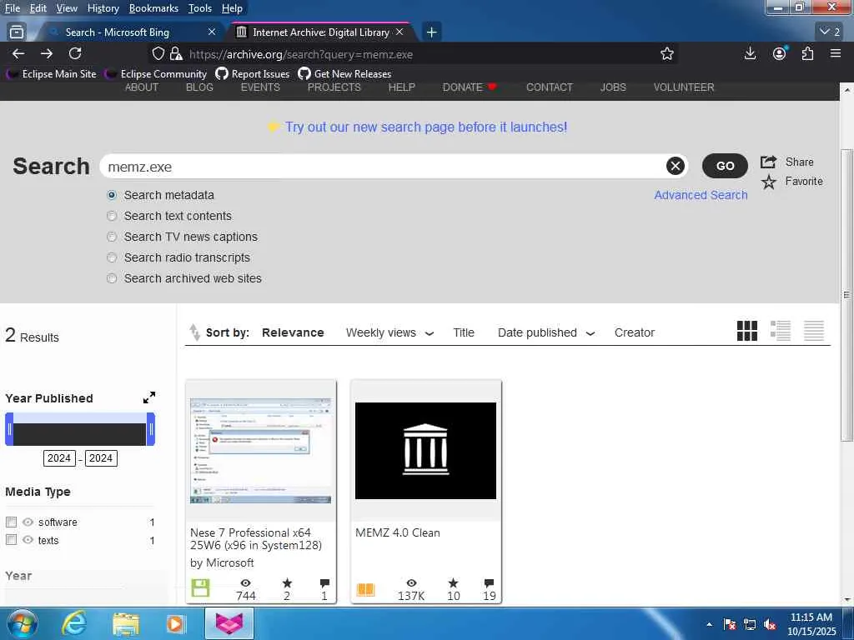Screen dimensions: 854x640
Task: Open Windows Media Player on taskbar
Action: tap(175, 624)
